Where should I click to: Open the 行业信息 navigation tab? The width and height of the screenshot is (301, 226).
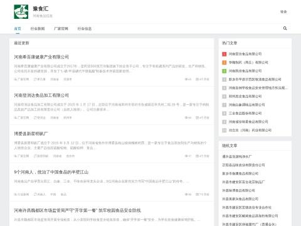click(85, 29)
